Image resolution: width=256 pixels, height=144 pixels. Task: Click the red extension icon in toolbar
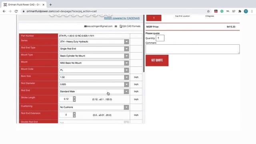[x=216, y=11]
